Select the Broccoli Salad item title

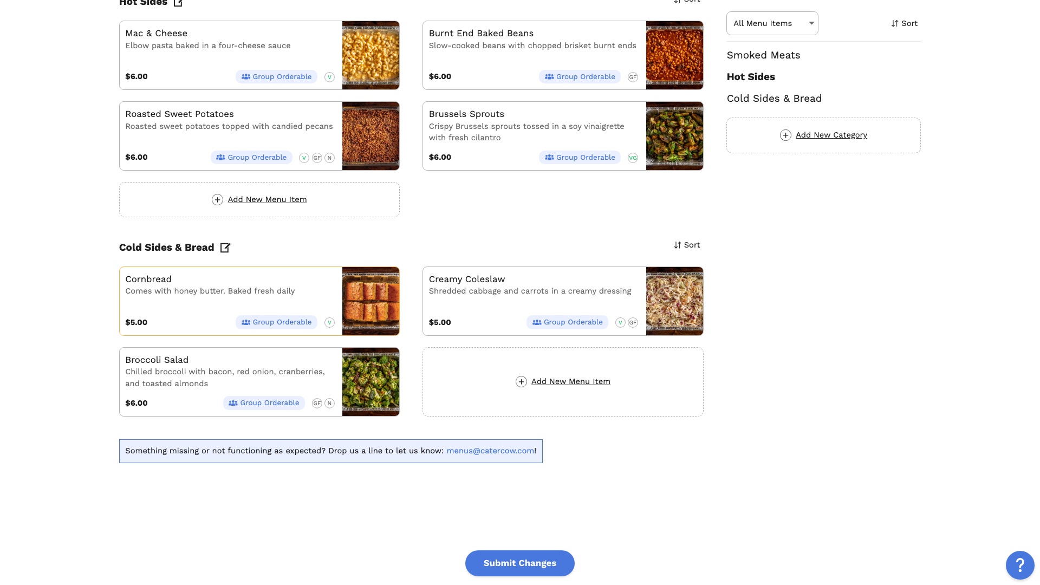[x=157, y=360]
